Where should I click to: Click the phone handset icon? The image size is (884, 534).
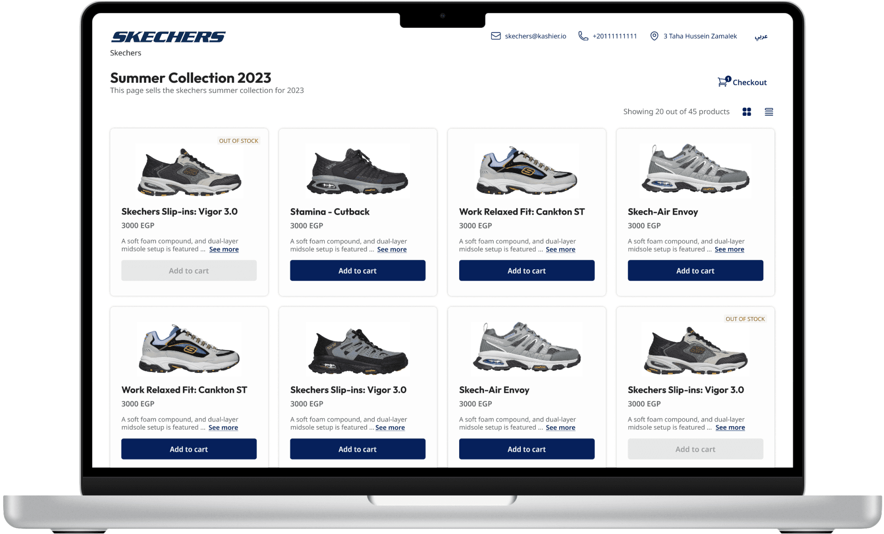(583, 36)
